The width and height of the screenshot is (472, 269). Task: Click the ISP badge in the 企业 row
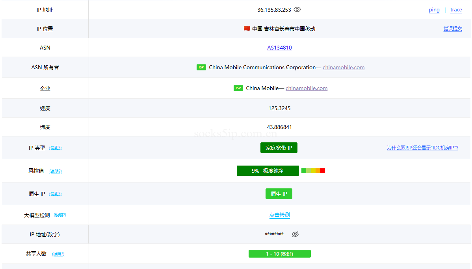coord(238,88)
